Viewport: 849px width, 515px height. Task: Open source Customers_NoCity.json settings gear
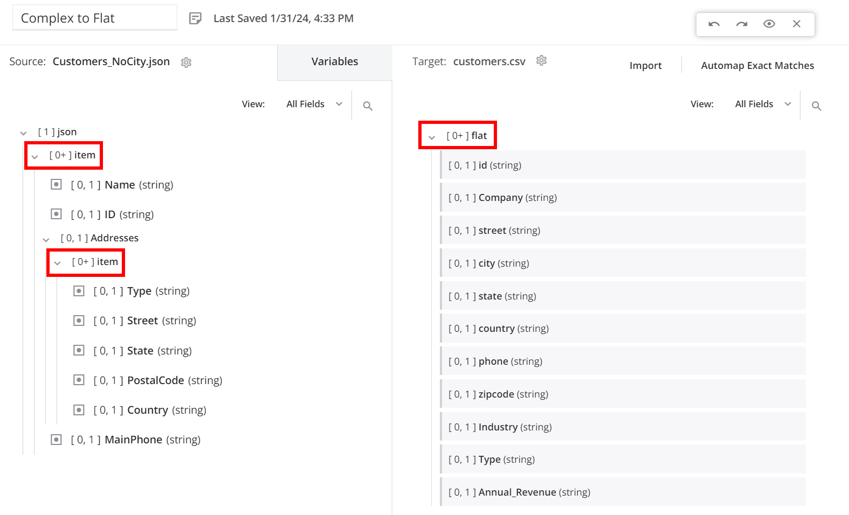tap(186, 62)
